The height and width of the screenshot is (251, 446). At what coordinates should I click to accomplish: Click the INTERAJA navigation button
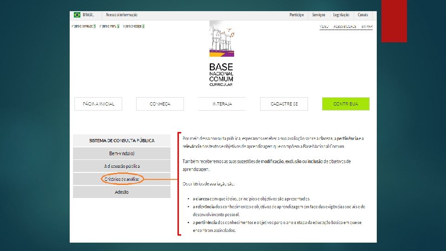pyautogui.click(x=222, y=104)
